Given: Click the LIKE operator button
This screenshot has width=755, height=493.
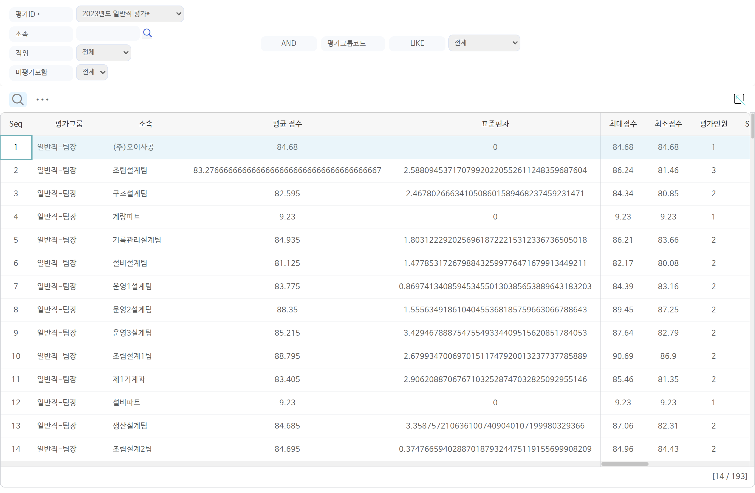Looking at the screenshot, I should tap(417, 44).
